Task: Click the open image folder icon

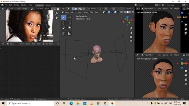Action: (58, 9)
